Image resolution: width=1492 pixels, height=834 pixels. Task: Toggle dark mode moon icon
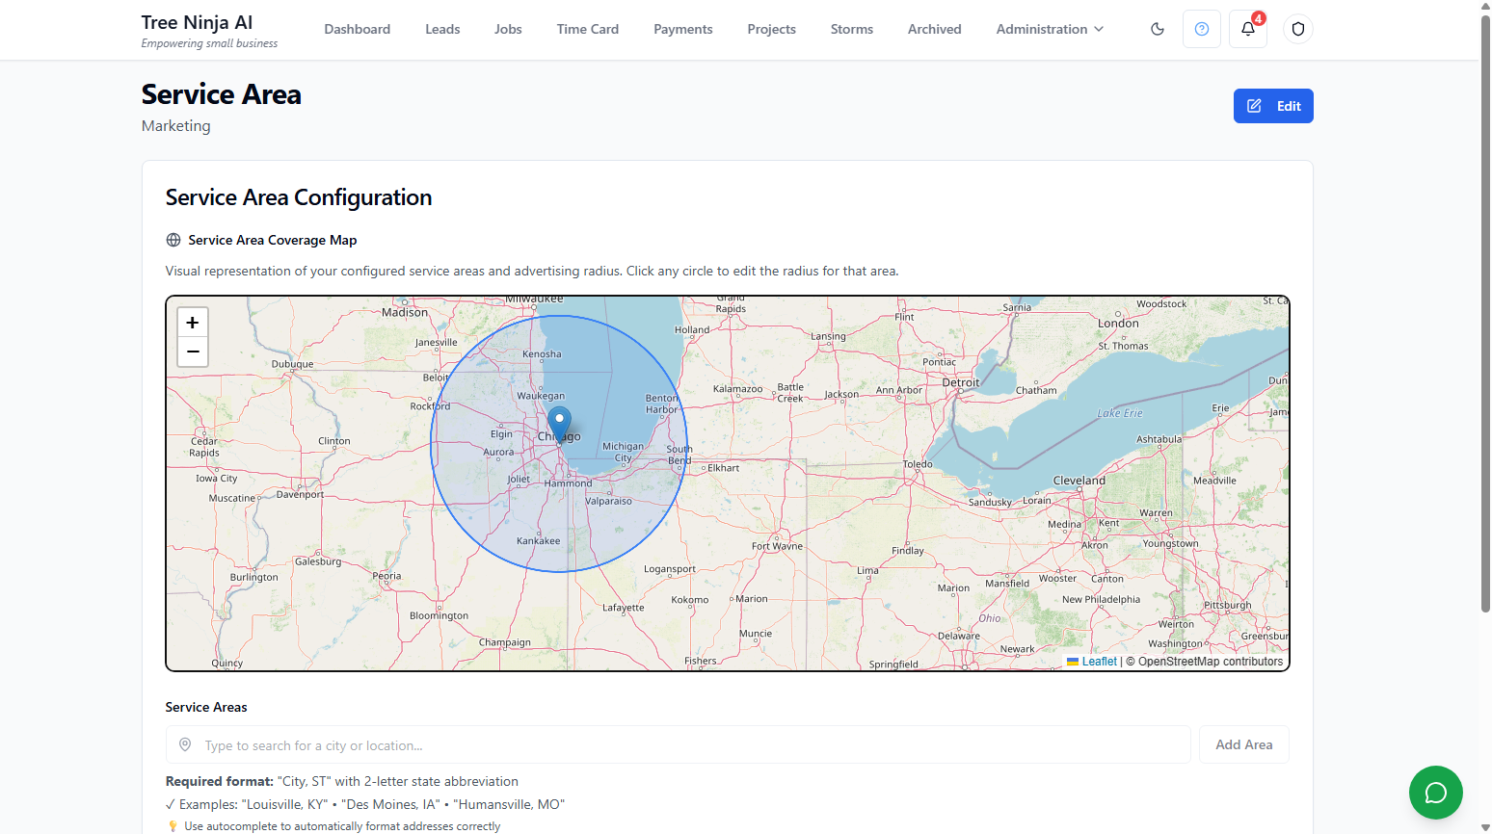click(x=1157, y=29)
